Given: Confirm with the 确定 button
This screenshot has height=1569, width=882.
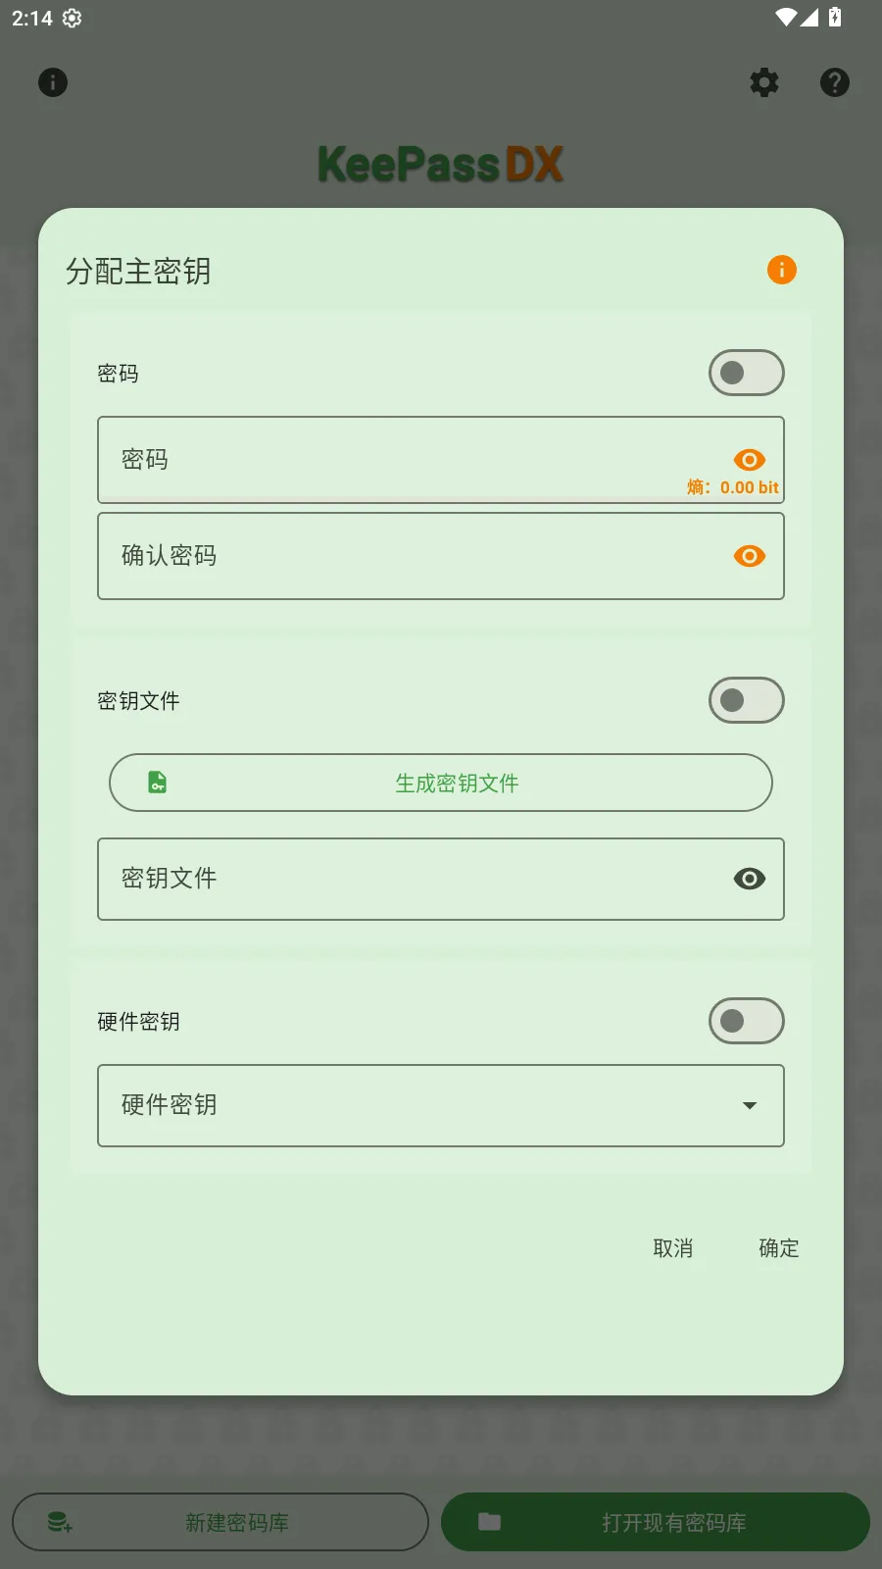Looking at the screenshot, I should click(778, 1248).
